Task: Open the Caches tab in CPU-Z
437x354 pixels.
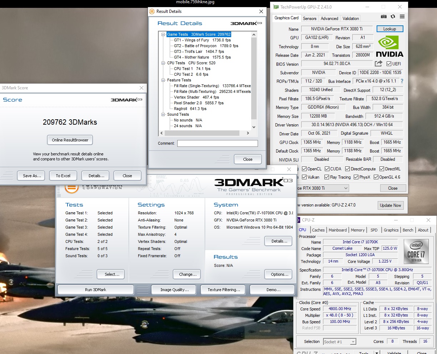Action: pos(318,230)
